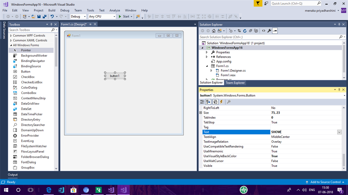Select the Alphabetical sort icon in Properties

[x=208, y=102]
